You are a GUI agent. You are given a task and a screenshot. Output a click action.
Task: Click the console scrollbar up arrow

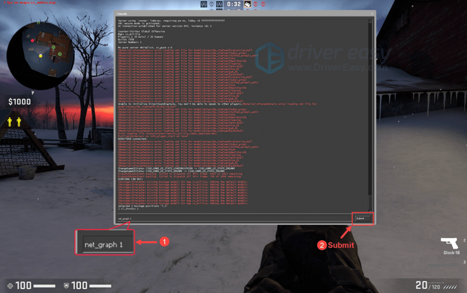370,22
